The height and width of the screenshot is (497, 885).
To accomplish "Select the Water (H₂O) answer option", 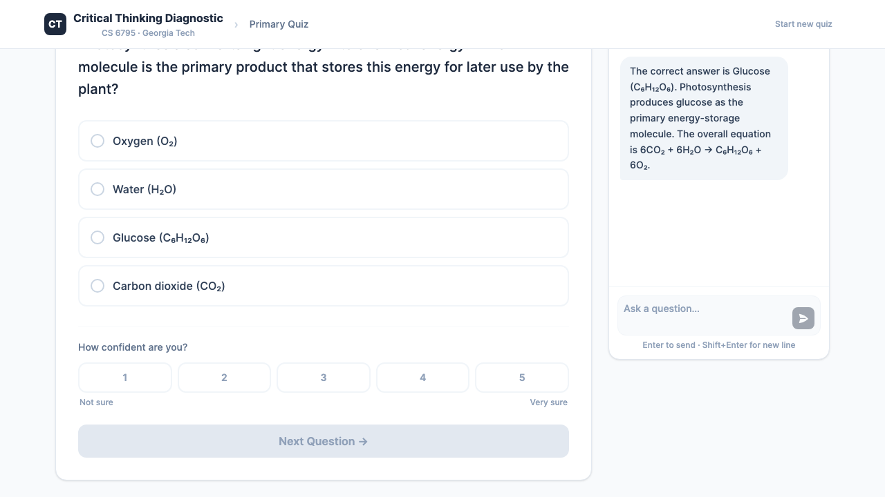I will (x=323, y=189).
